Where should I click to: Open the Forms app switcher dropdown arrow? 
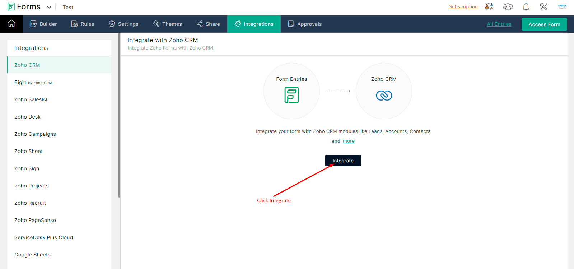pos(49,7)
